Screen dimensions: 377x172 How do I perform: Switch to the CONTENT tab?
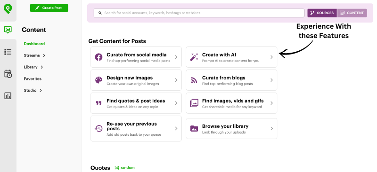pos(352,13)
